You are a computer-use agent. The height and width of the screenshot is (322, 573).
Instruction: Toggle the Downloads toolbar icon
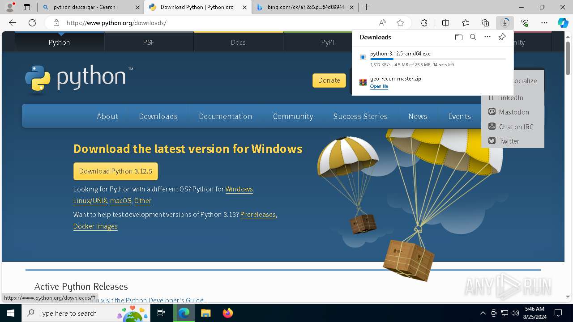505,23
